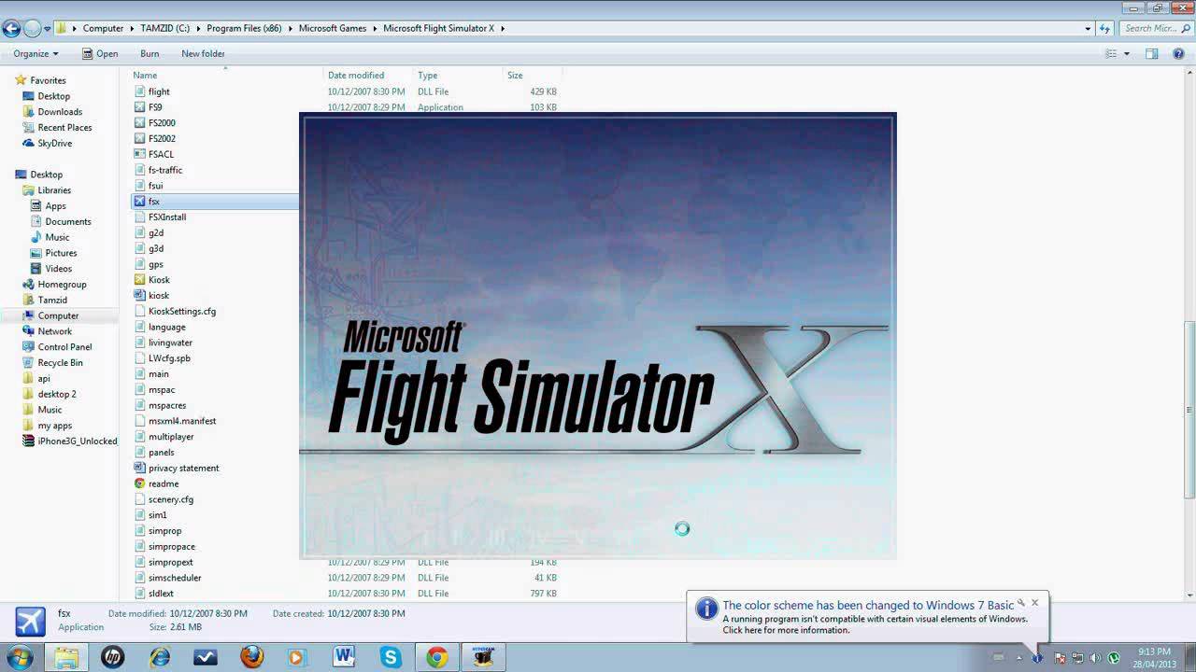1196x672 pixels.
Task: Sort files by the Date modified column
Action: (x=356, y=75)
